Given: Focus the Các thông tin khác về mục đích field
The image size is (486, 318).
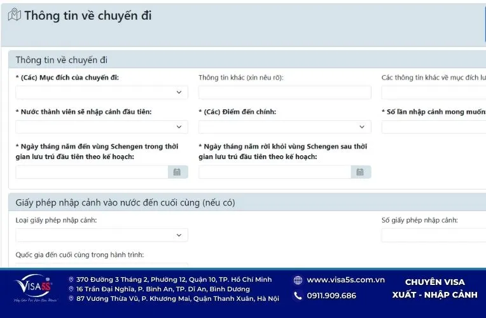Looking at the screenshot, I should pos(434,92).
